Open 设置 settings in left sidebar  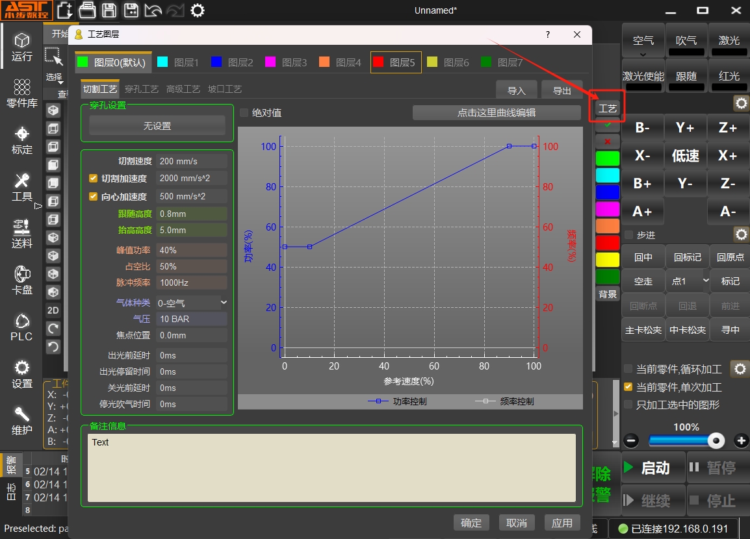point(22,374)
